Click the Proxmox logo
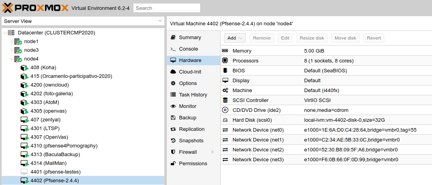The height and width of the screenshot is (185, 432). 35,8
